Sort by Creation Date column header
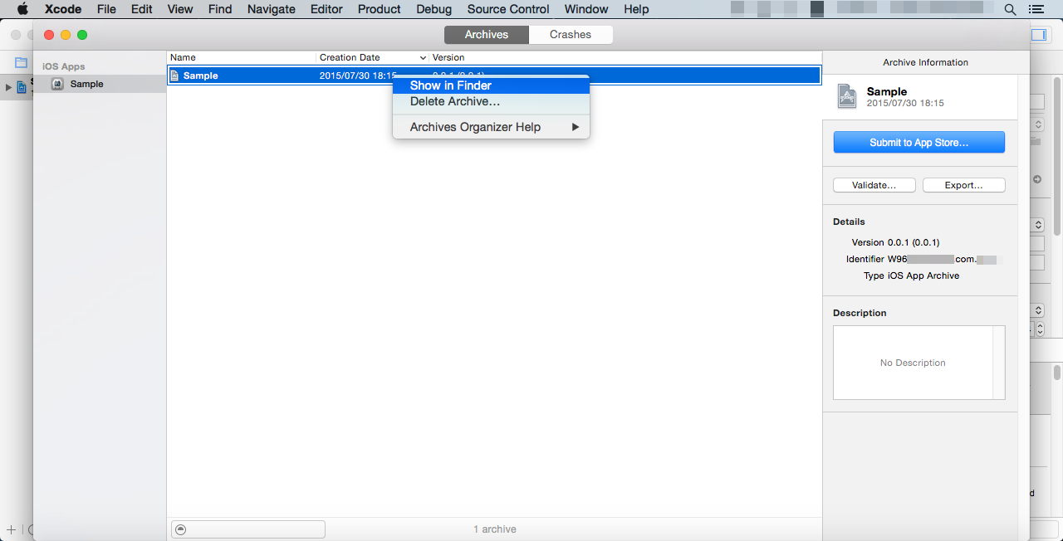The image size is (1063, 541). click(373, 57)
